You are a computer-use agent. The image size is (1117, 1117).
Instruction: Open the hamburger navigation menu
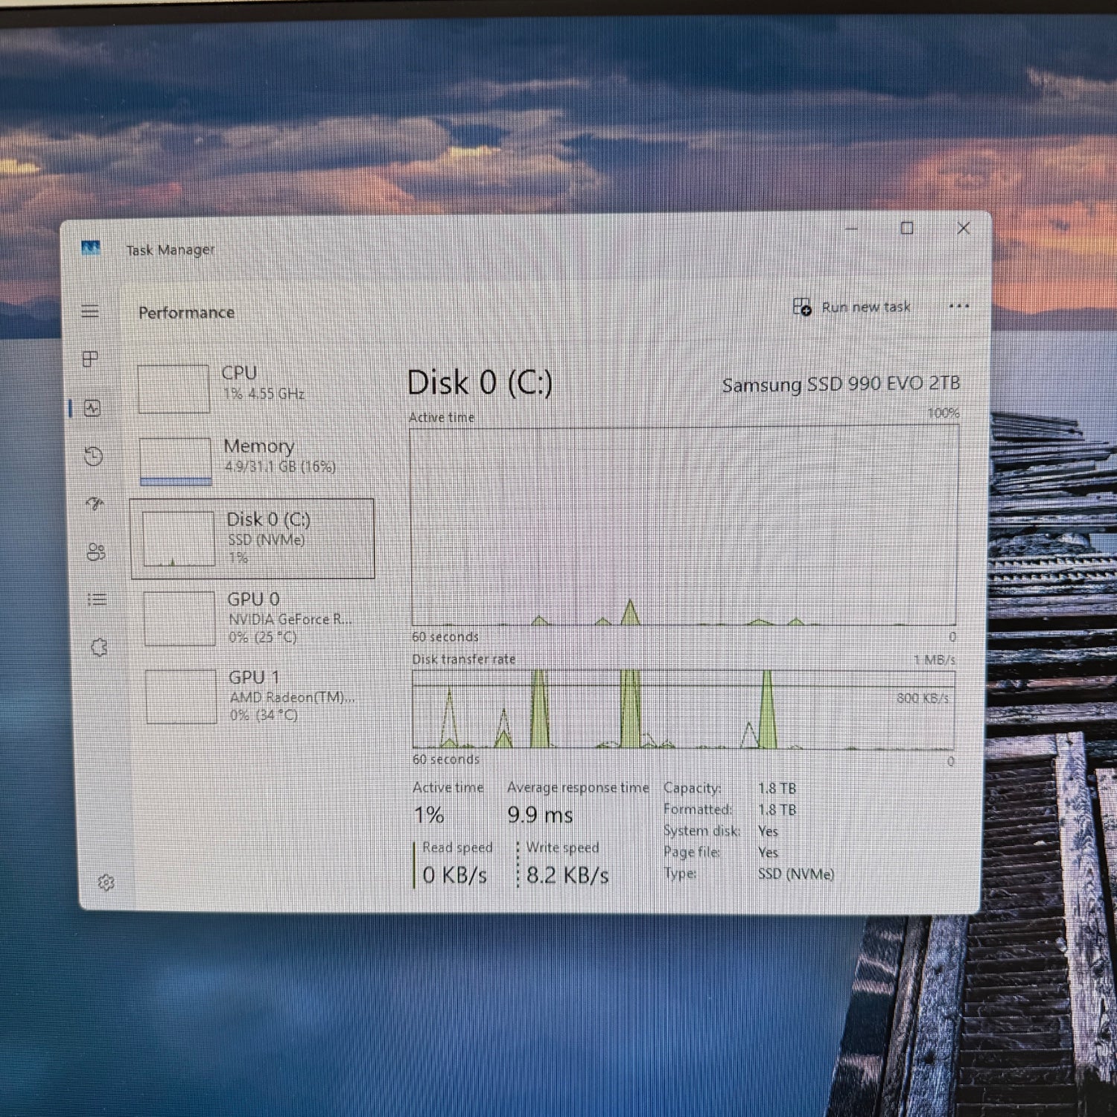(90, 311)
